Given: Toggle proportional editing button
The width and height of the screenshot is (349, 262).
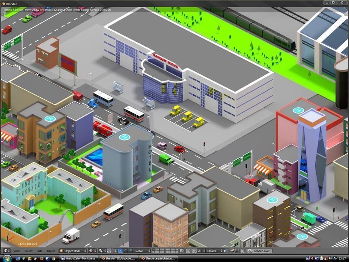Looking at the screenshot, I should click(x=188, y=251).
